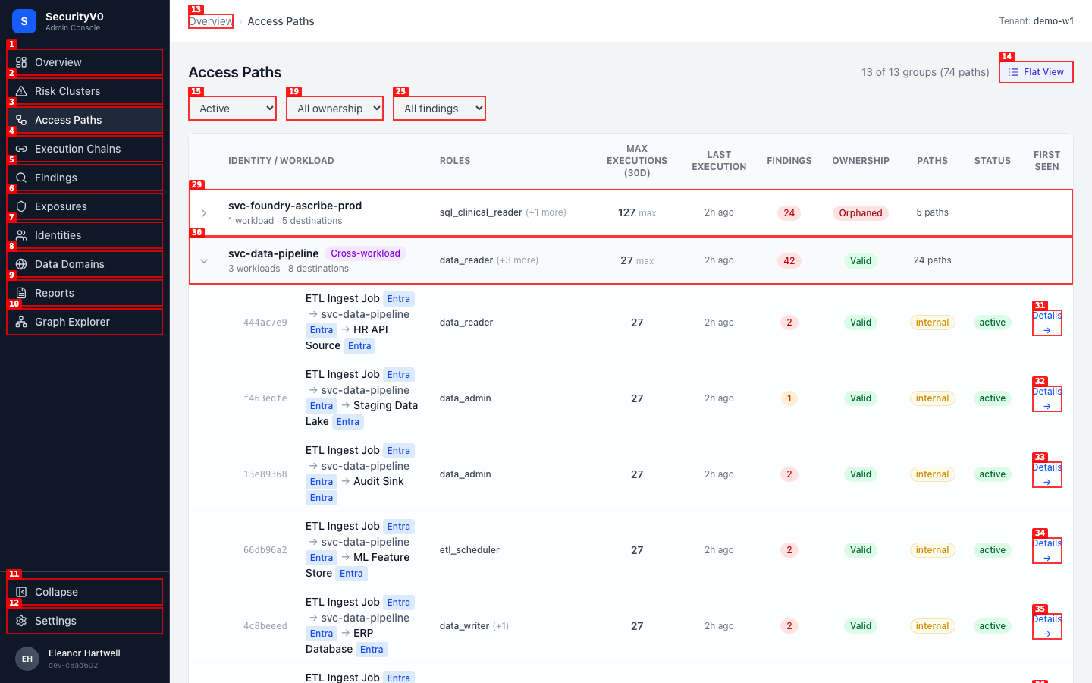This screenshot has width=1092, height=683.
Task: Open Identities people icon
Action: [21, 235]
